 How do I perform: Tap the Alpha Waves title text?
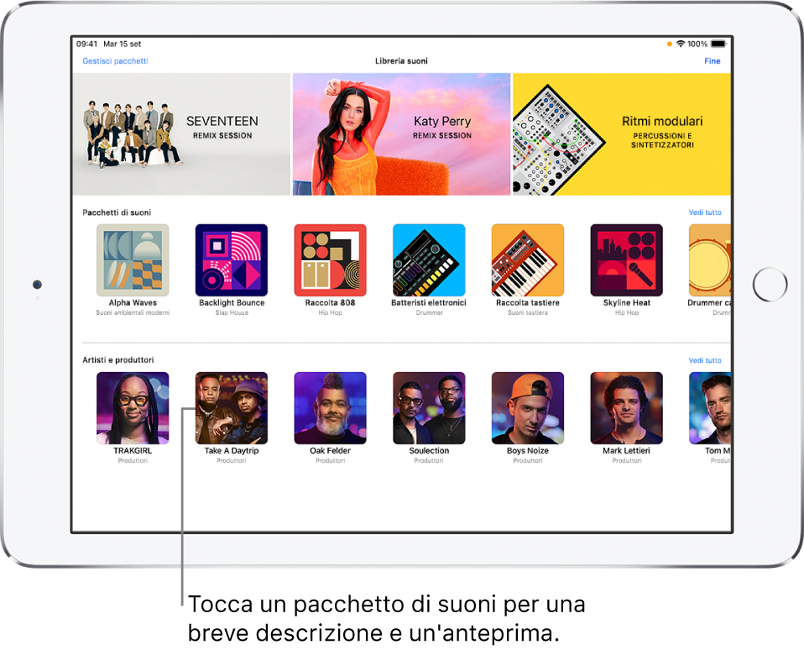pyautogui.click(x=133, y=302)
